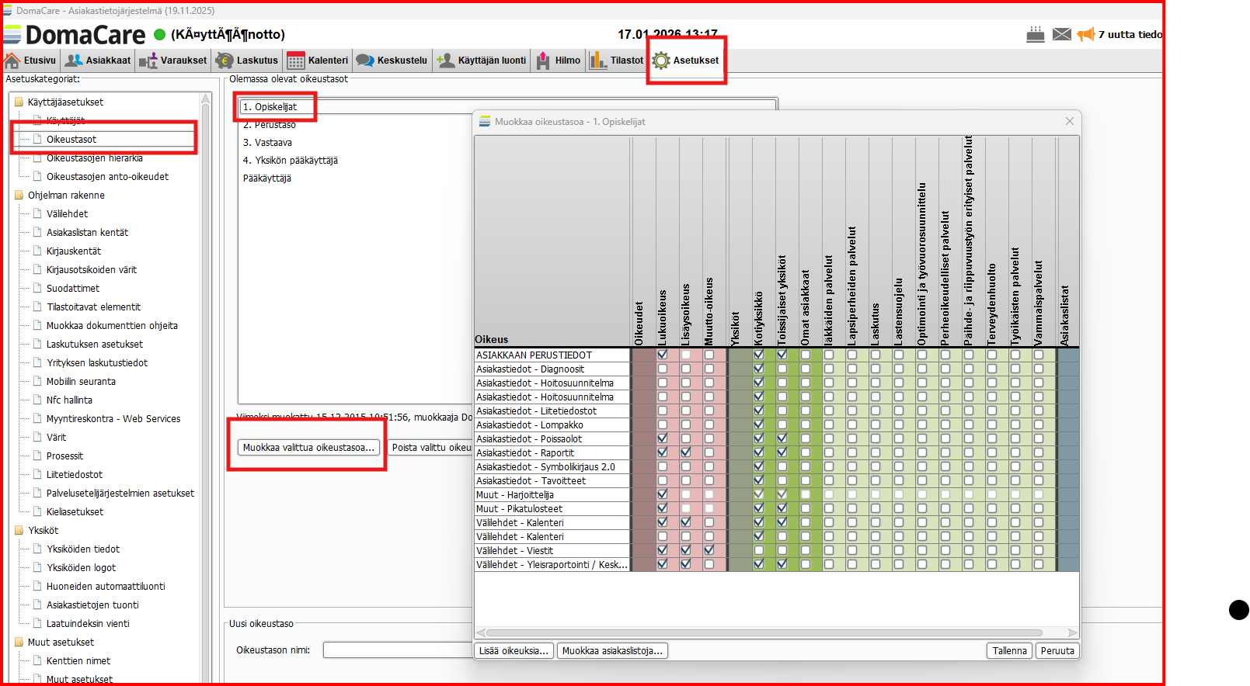Collapse the Yksiköt tree folder
The image size is (1250, 686).
pyautogui.click(x=19, y=531)
